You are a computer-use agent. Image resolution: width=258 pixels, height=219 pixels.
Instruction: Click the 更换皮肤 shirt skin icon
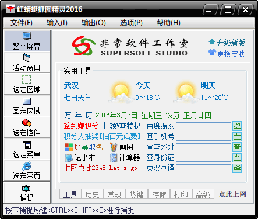(212, 53)
